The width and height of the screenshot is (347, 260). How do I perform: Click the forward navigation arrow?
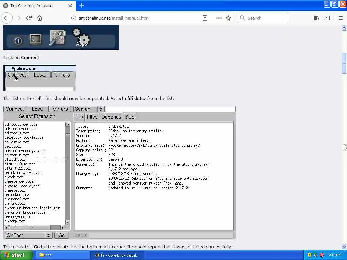[x=18, y=18]
